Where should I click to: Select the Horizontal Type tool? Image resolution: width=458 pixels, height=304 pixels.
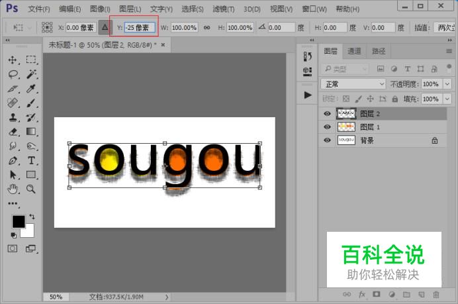click(31, 160)
